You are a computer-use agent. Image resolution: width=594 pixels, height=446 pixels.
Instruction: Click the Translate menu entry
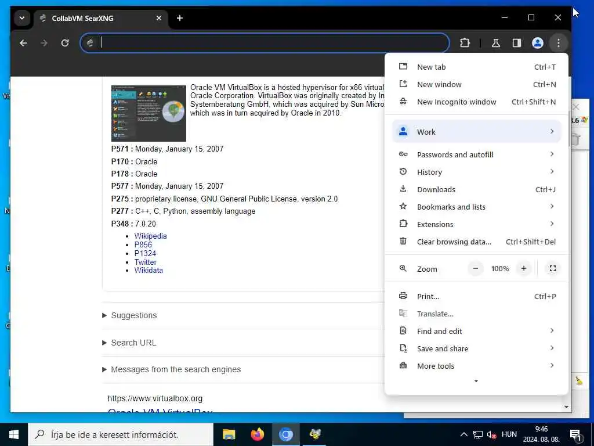pos(477,314)
